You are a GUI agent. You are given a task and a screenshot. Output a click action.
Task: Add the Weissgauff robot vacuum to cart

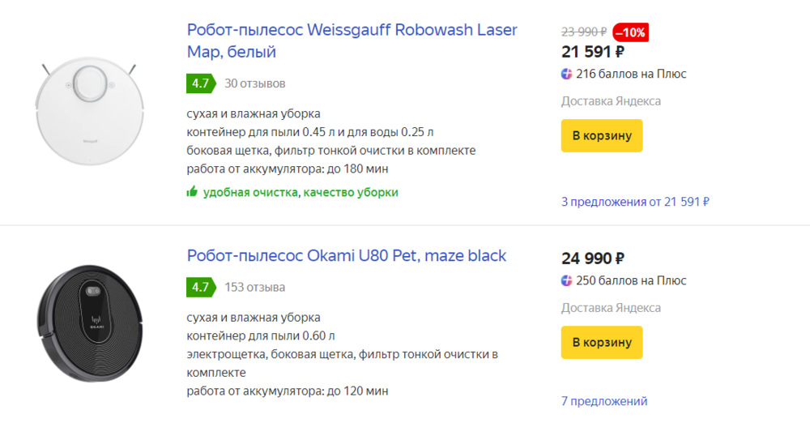(x=602, y=135)
